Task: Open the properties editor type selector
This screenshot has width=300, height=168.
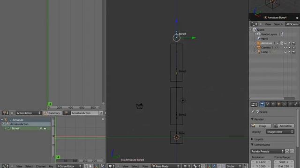Action: point(254,105)
